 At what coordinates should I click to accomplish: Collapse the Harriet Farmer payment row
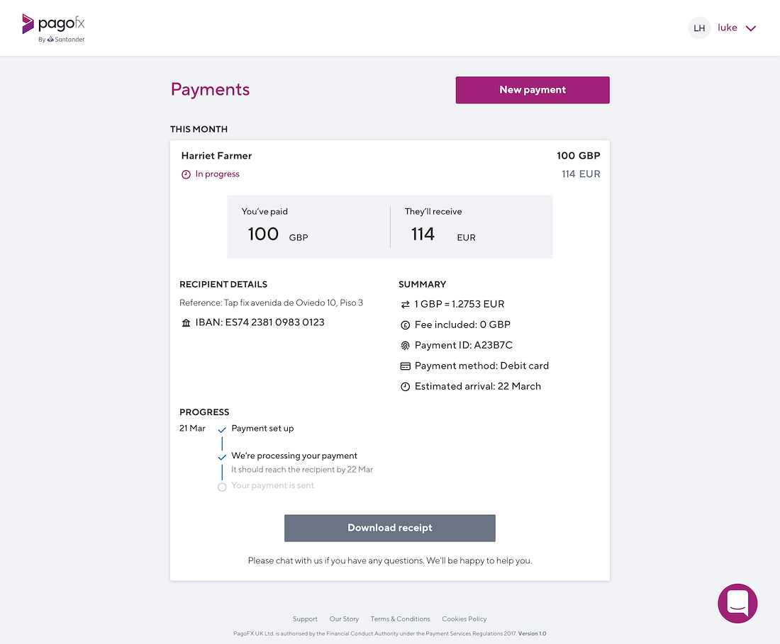[x=390, y=164]
